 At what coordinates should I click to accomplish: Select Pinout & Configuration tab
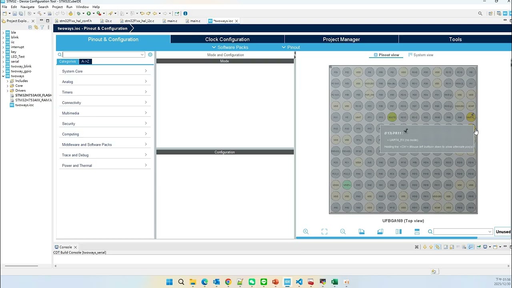pos(113,39)
